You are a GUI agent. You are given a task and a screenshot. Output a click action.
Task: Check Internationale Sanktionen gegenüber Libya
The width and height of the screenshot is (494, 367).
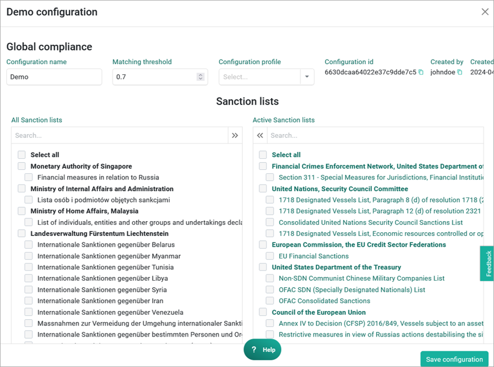point(28,278)
